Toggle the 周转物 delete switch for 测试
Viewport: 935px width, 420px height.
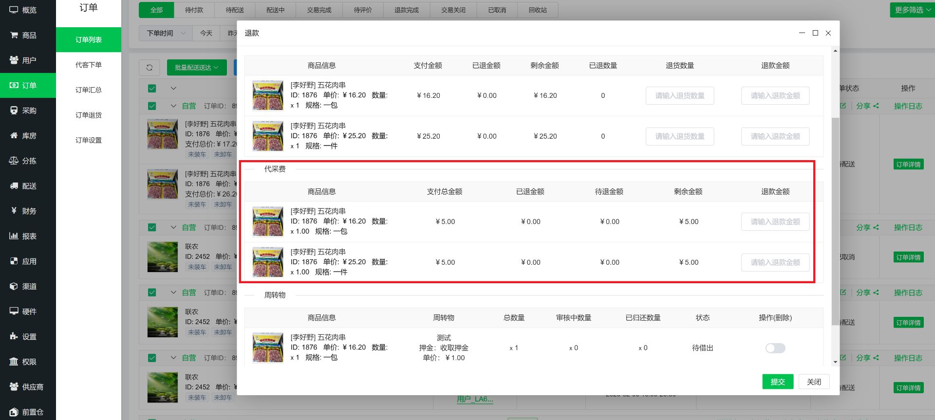[x=775, y=348]
